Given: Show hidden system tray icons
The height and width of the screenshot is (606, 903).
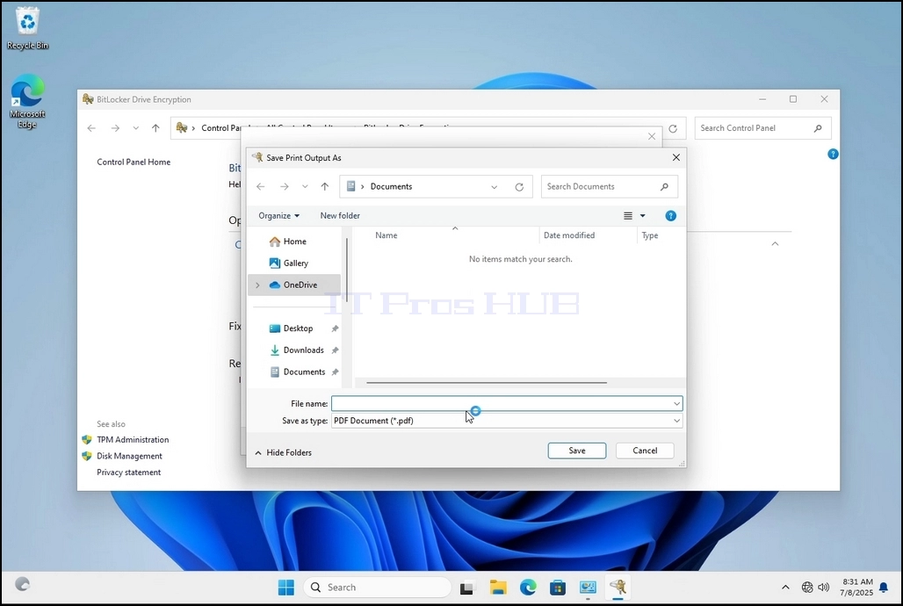Looking at the screenshot, I should pyautogui.click(x=785, y=588).
